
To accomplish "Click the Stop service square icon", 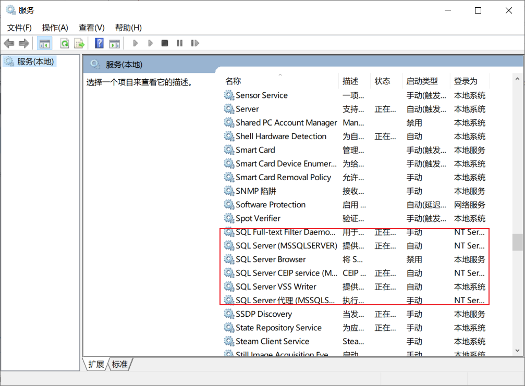I will (164, 43).
